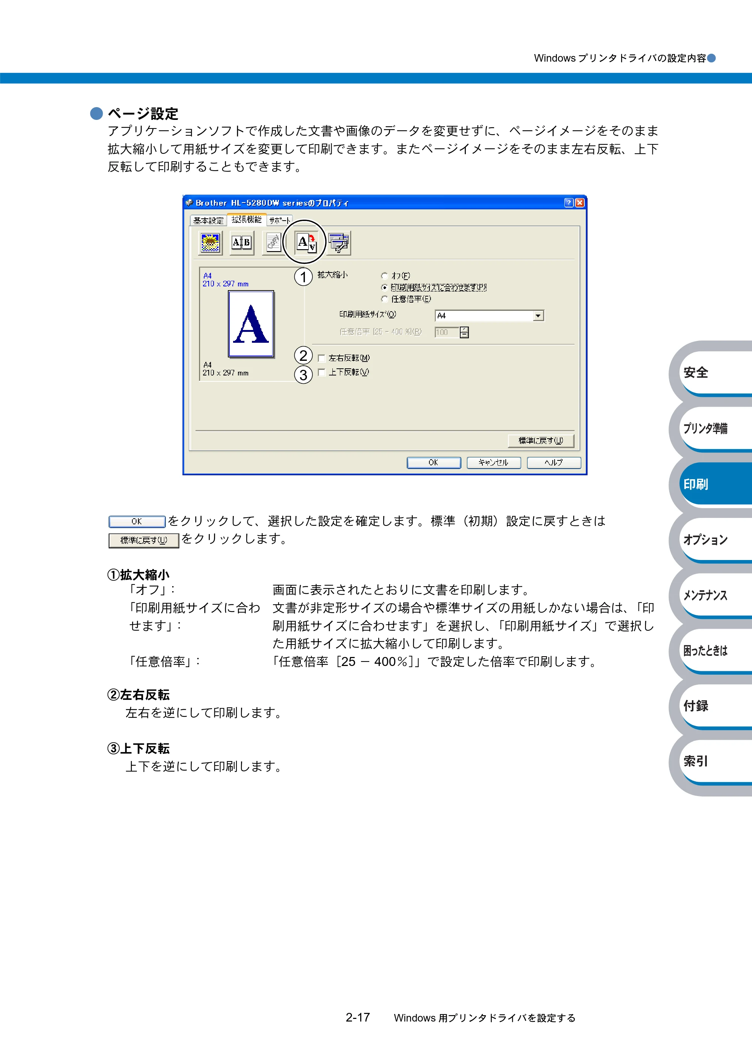
Task: Click the 任意倍率 100 value field
Action: click(x=447, y=332)
